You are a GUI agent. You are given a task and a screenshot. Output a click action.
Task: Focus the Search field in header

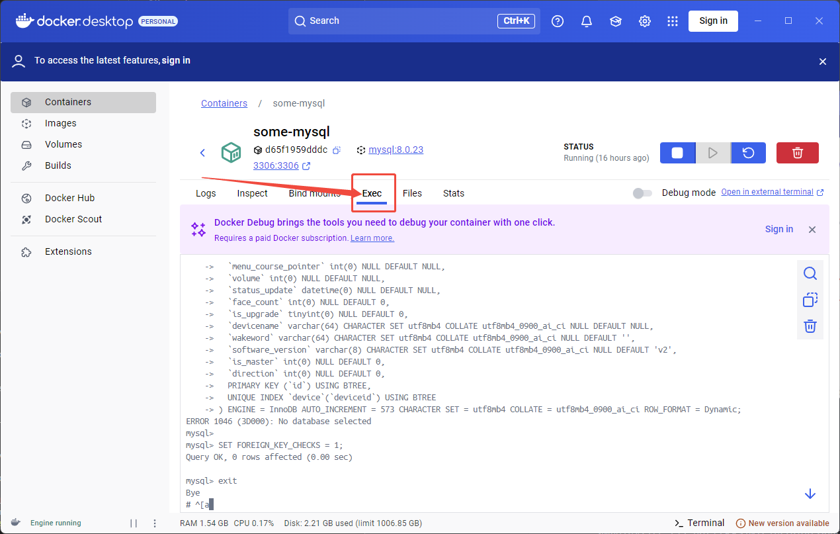(x=414, y=21)
